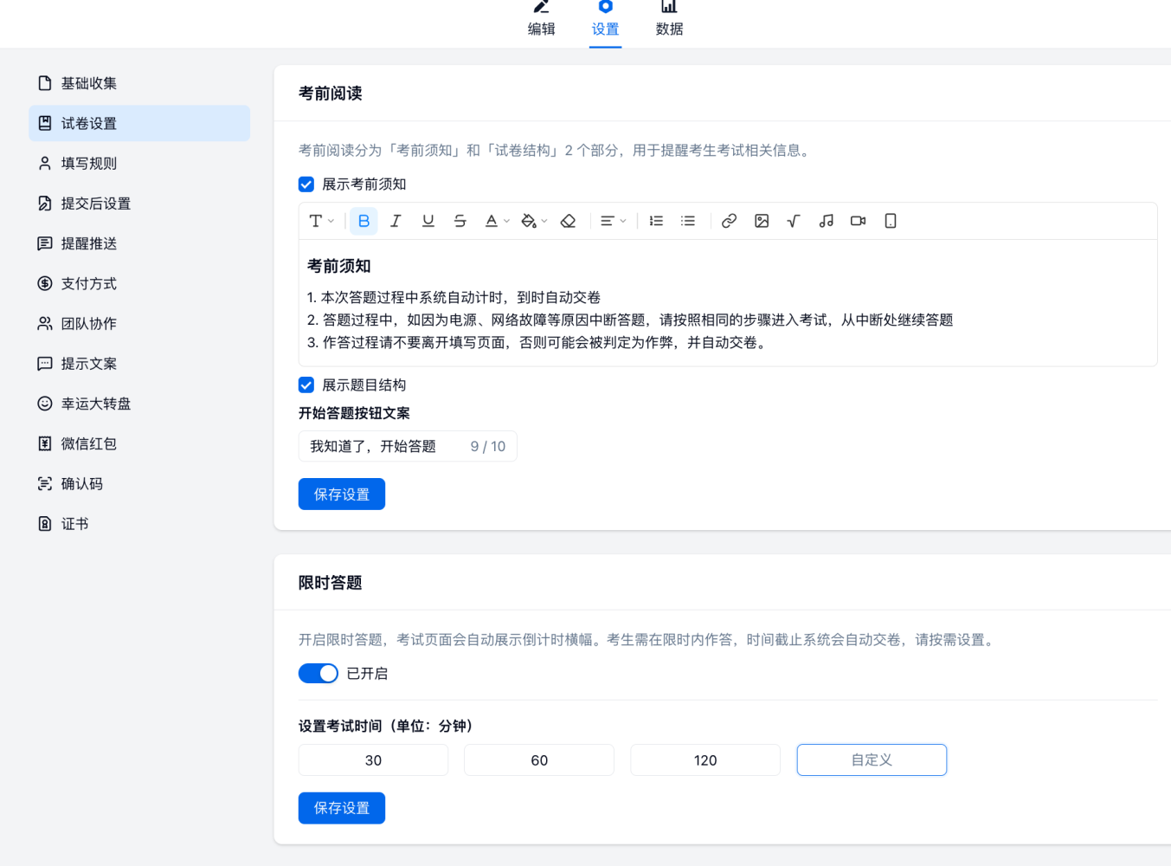
Task: Choose the 自定义 exam time option
Action: click(x=872, y=760)
